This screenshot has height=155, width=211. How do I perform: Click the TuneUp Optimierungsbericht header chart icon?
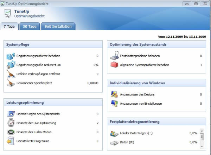(8, 14)
